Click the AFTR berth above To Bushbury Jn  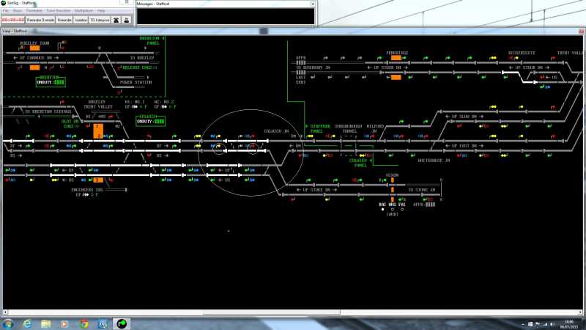[301, 63]
